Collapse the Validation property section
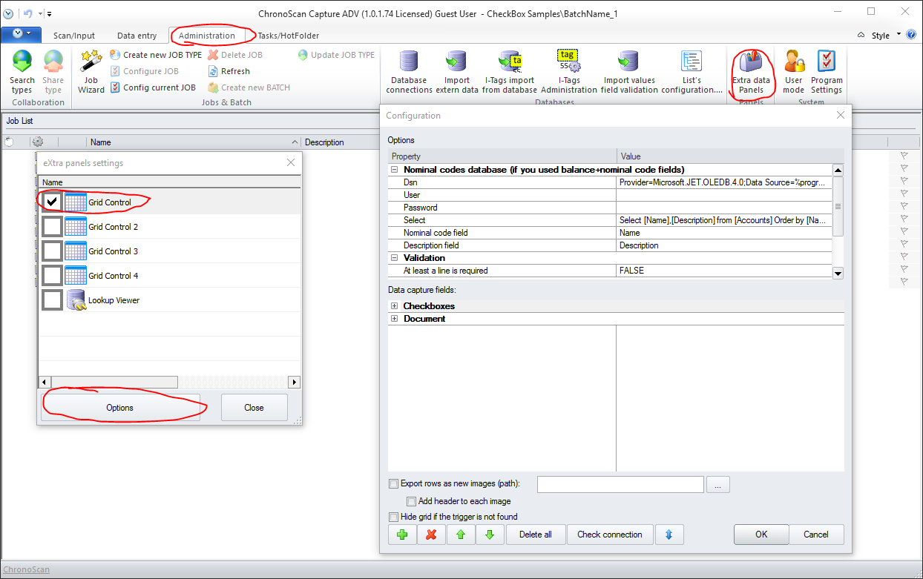 tap(395, 258)
